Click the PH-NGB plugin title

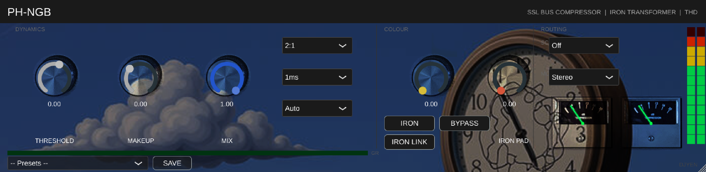coord(29,12)
